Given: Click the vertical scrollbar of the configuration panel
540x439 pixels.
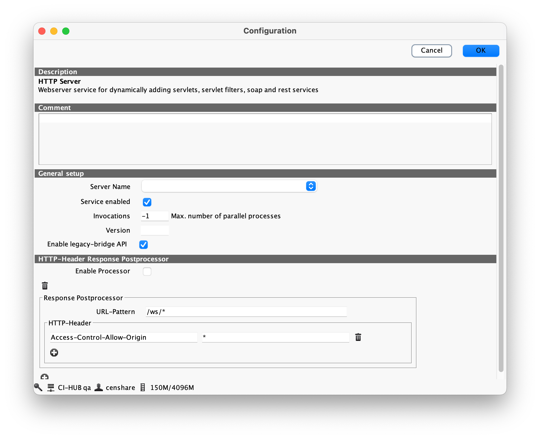Looking at the screenshot, I should (501, 218).
